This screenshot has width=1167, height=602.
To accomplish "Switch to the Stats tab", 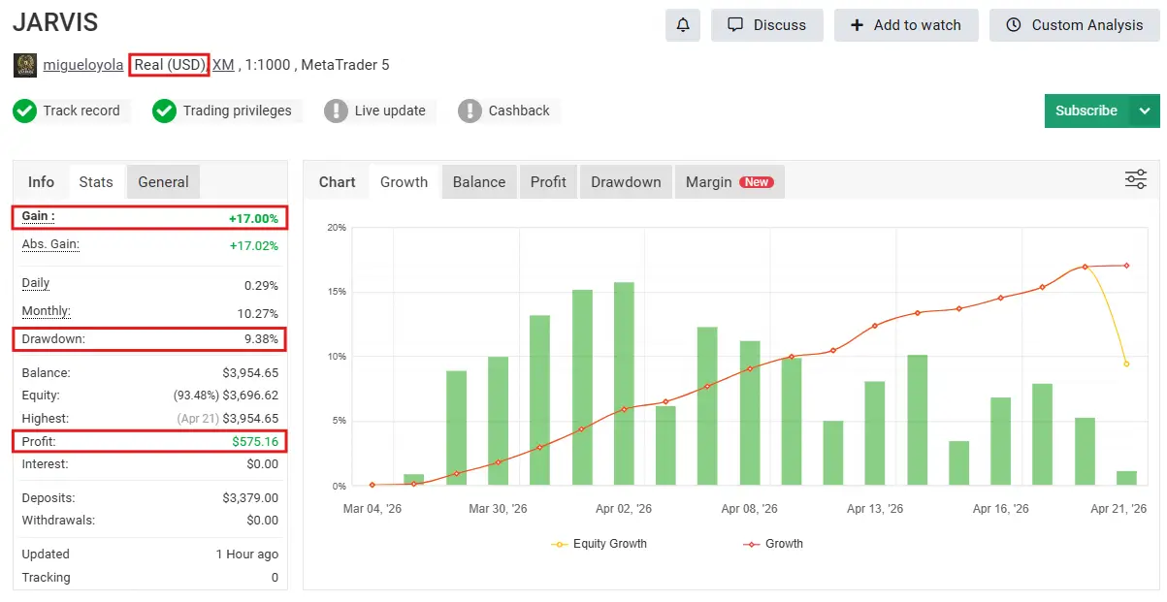I will pos(96,182).
